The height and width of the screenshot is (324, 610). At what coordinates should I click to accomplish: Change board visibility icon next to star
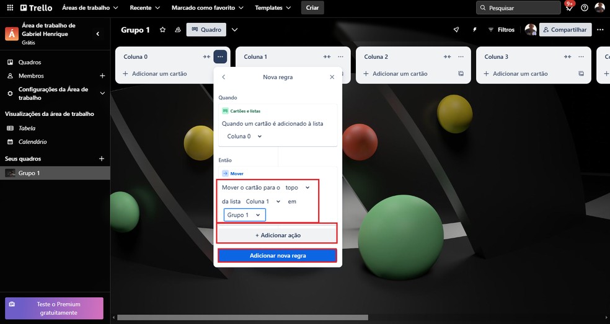(178, 30)
